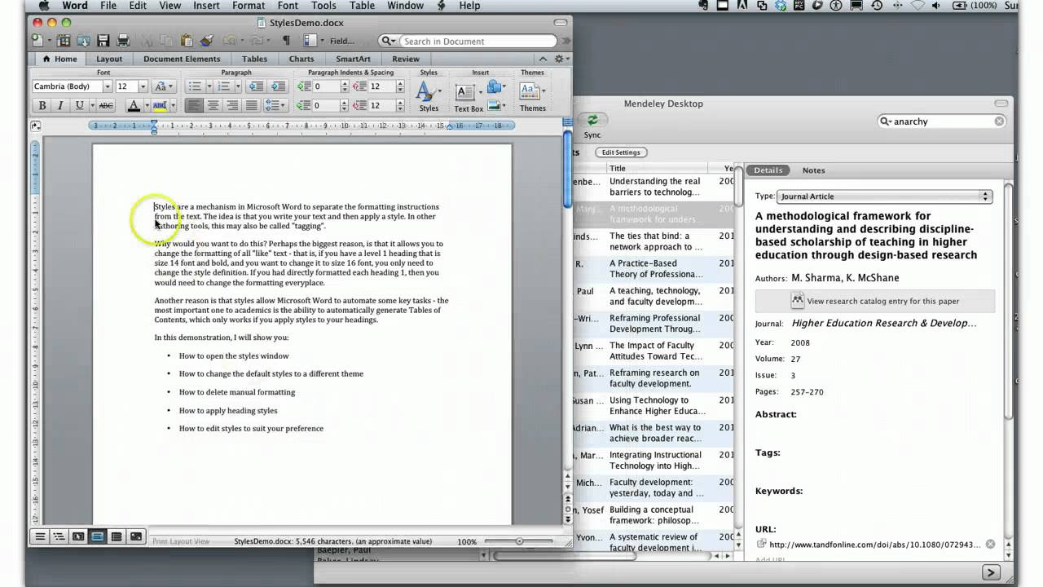Open the Cambria (Body) font dropdown
This screenshot has height=587, width=1043.
(x=108, y=86)
